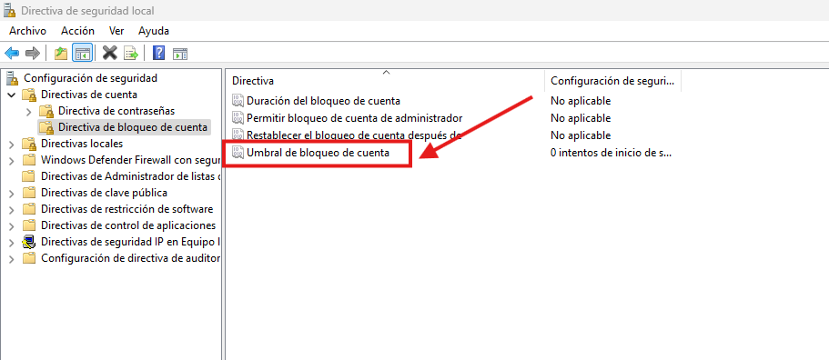829x360 pixels.
Task: Open the Ayuda menu
Action: 154,31
